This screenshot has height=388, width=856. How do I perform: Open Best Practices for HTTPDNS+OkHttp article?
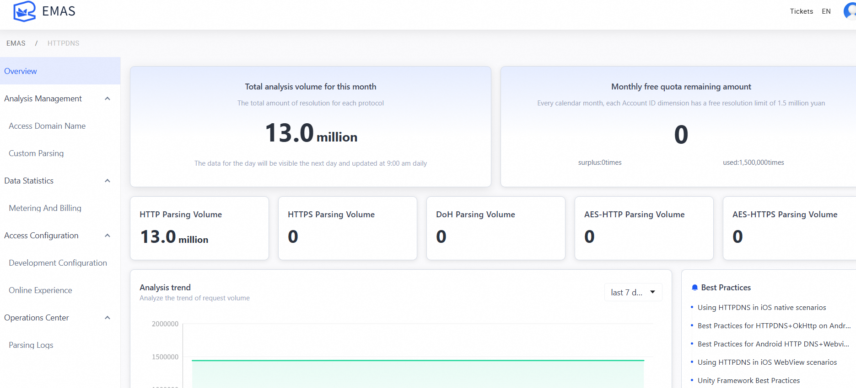click(774, 326)
